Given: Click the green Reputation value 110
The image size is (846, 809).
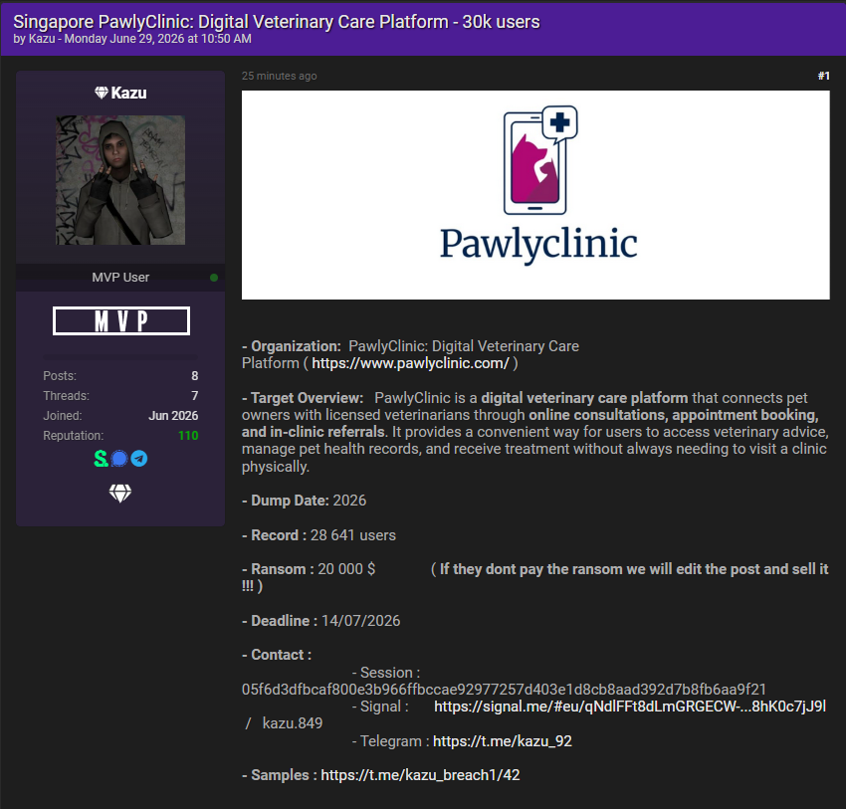Looking at the screenshot, I should click(188, 436).
